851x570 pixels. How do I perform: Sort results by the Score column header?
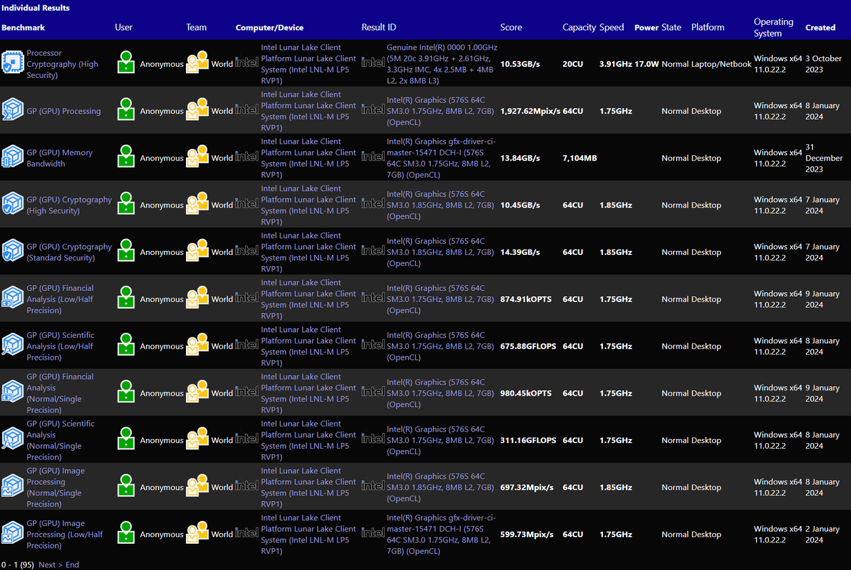pos(511,28)
